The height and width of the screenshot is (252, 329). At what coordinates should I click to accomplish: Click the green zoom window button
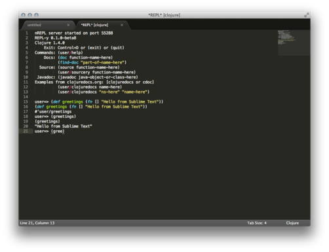point(37,15)
